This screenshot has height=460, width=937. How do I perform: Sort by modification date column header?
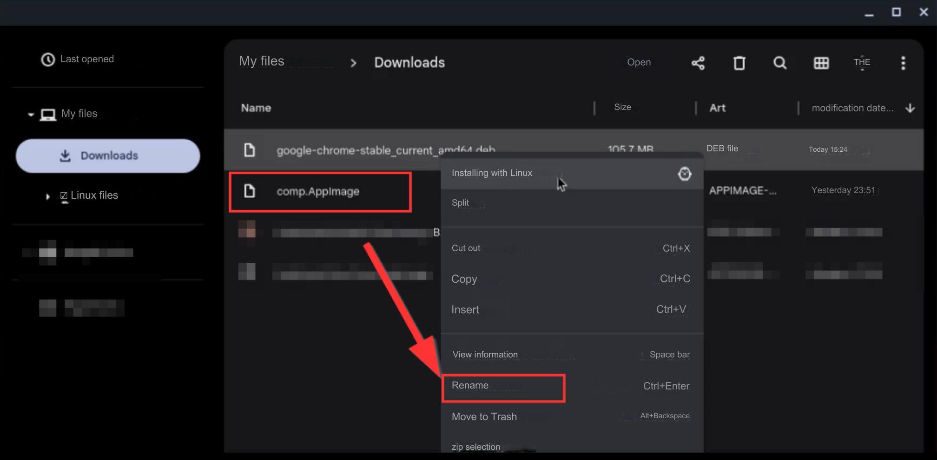852,108
